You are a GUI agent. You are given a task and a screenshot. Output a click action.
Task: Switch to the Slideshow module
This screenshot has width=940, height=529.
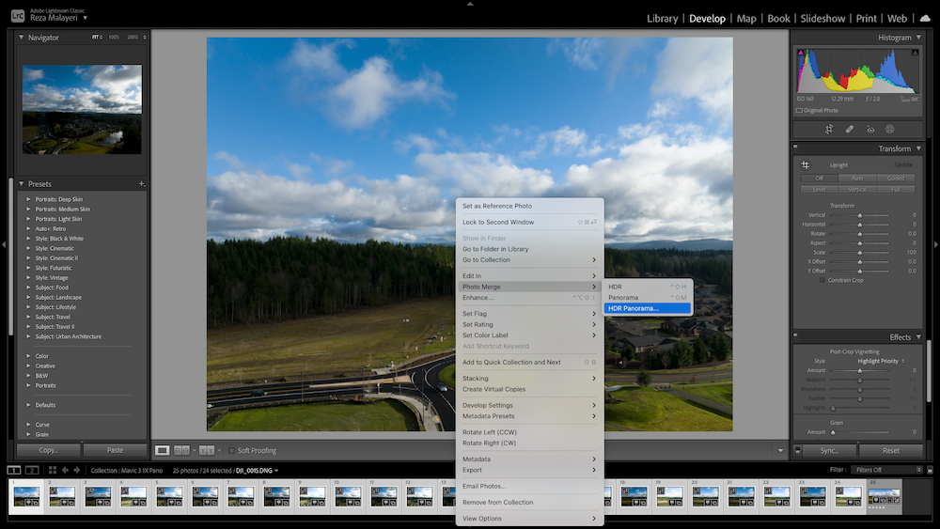click(822, 19)
